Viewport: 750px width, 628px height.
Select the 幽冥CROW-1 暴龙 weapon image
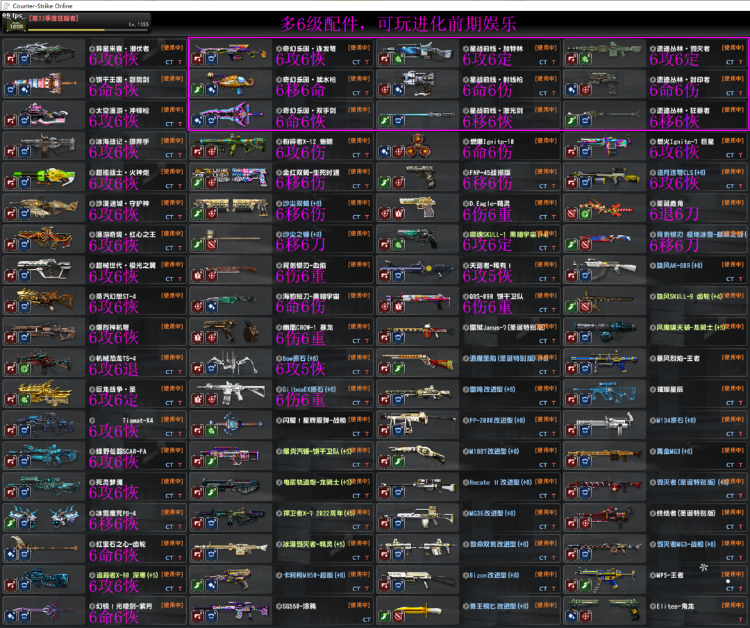(x=231, y=331)
